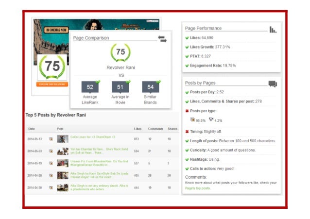310x219 pixels.
Task: Click the green check beside PTAT
Action: click(187, 56)
